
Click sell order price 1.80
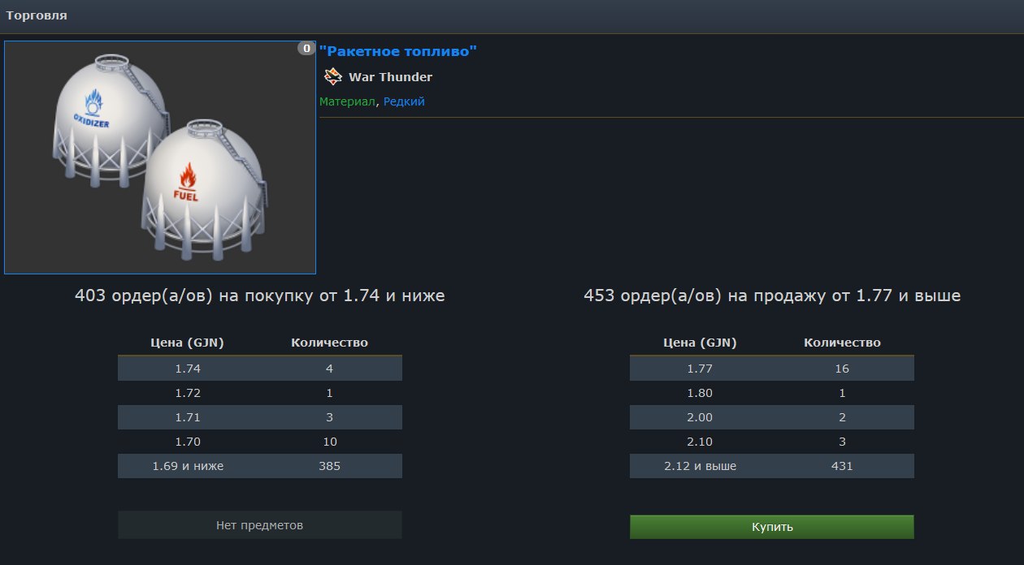[700, 393]
